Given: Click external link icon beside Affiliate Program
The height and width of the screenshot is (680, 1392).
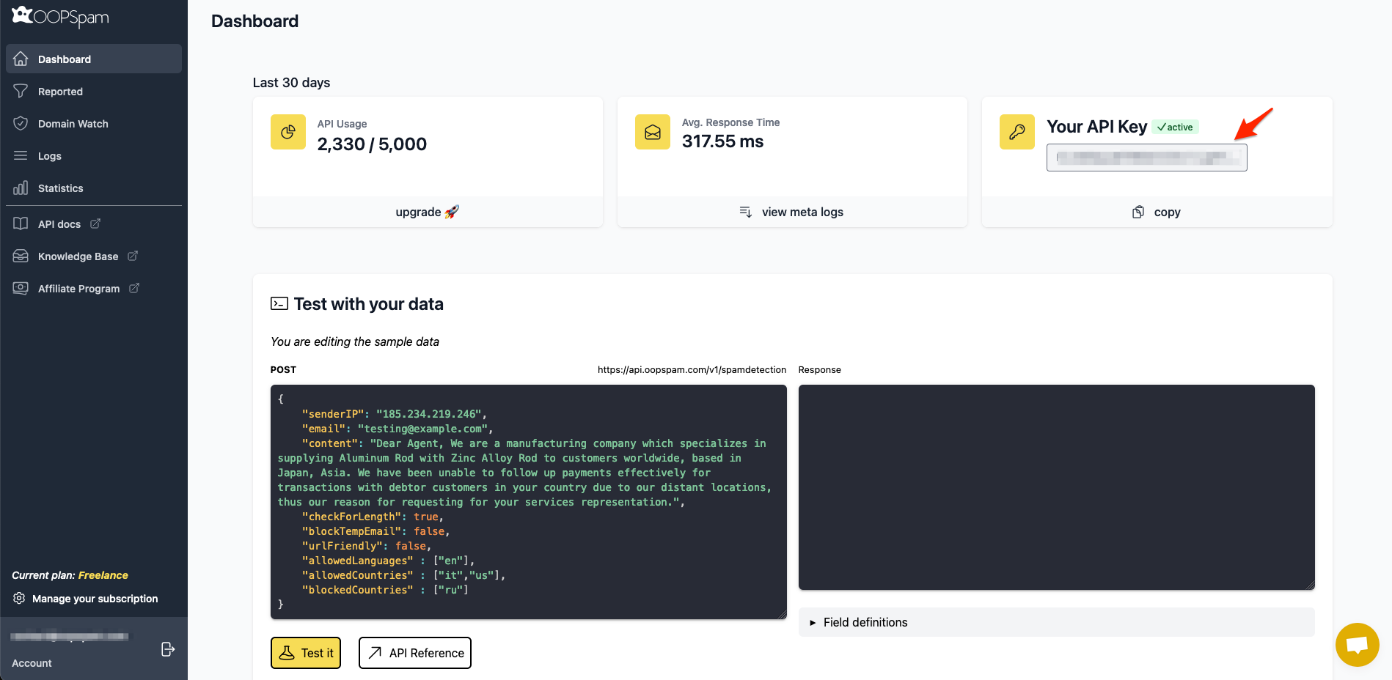Looking at the screenshot, I should click(x=134, y=288).
